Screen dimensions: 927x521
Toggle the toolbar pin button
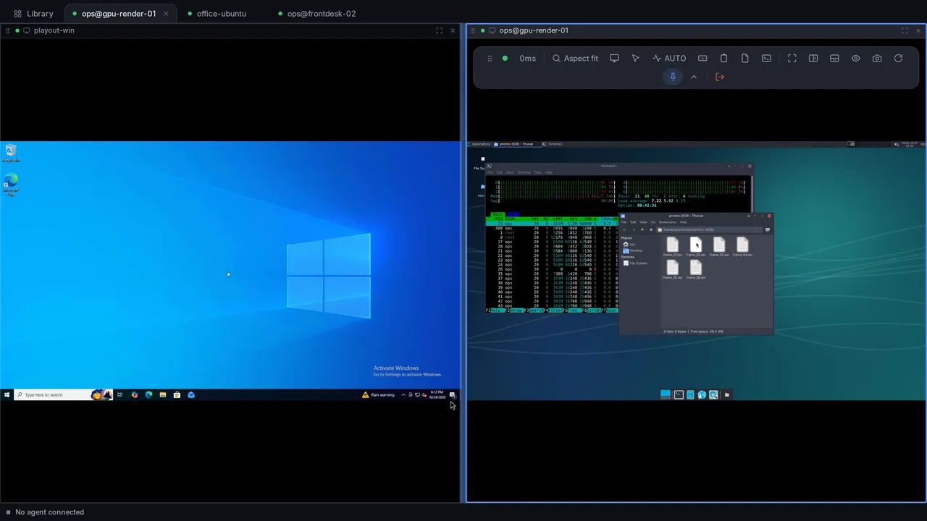673,77
